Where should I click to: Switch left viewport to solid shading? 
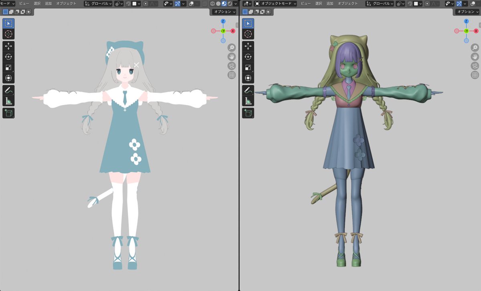[218, 4]
